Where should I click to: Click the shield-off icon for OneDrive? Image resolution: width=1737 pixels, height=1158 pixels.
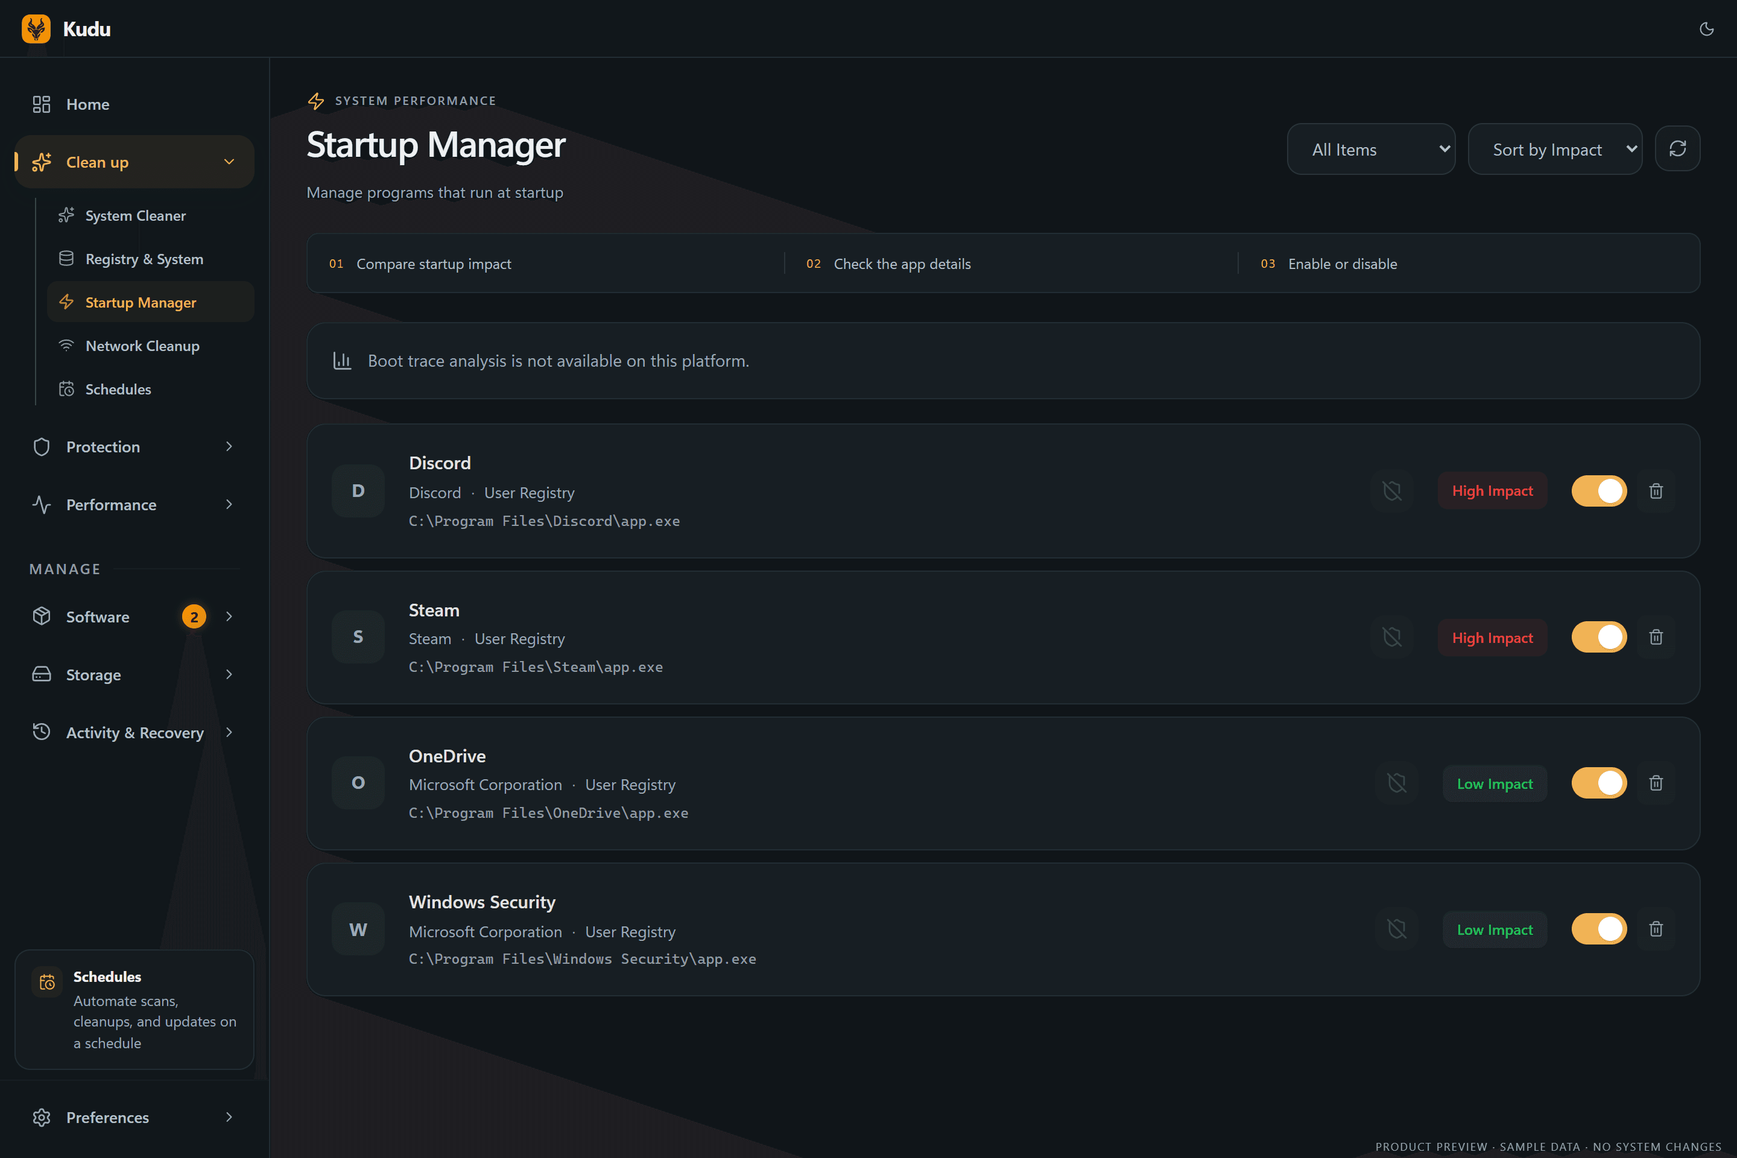click(x=1397, y=783)
